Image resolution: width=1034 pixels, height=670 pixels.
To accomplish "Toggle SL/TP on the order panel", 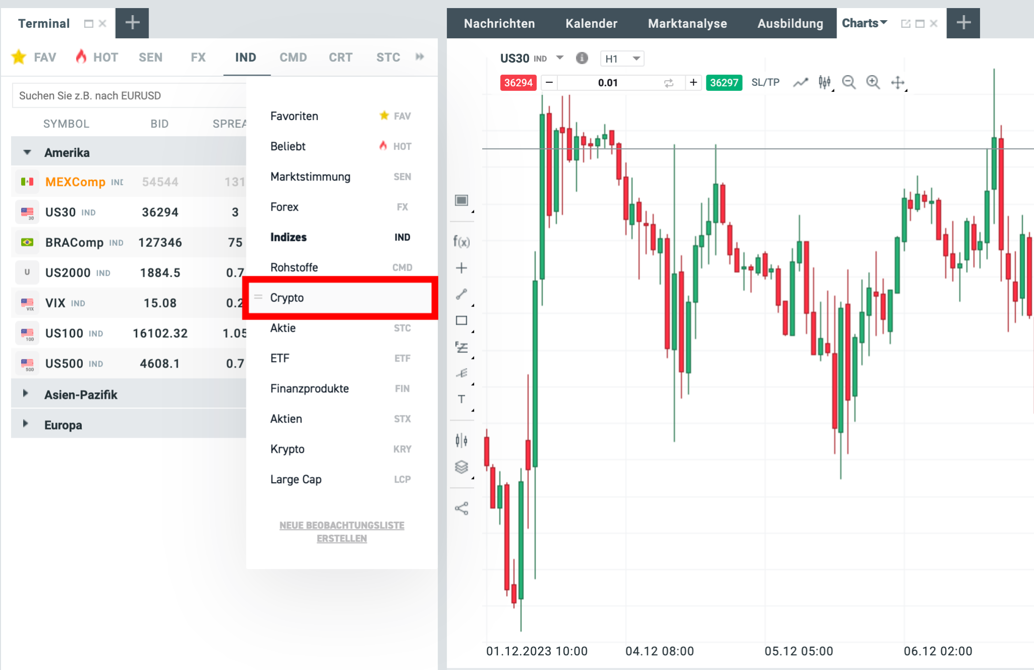I will (x=765, y=82).
